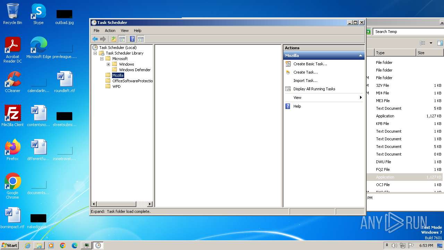The width and height of the screenshot is (444, 250).
Task: Click the Edge icon in the taskbar
Action: click(75, 245)
